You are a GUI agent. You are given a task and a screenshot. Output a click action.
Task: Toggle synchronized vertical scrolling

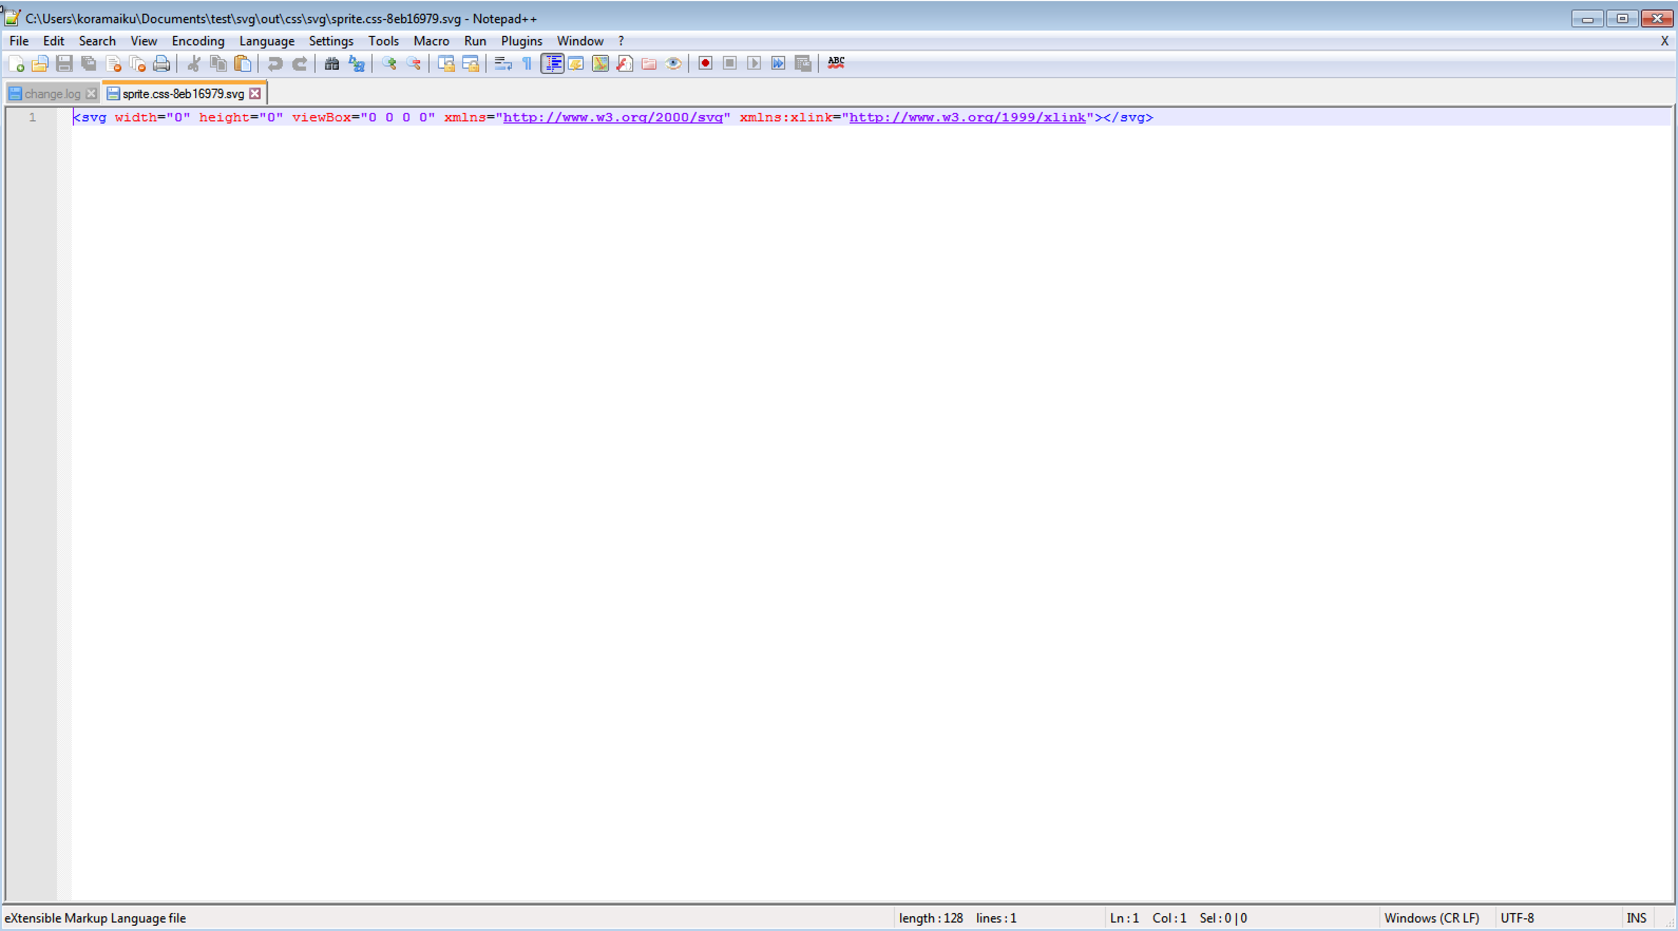(x=446, y=63)
